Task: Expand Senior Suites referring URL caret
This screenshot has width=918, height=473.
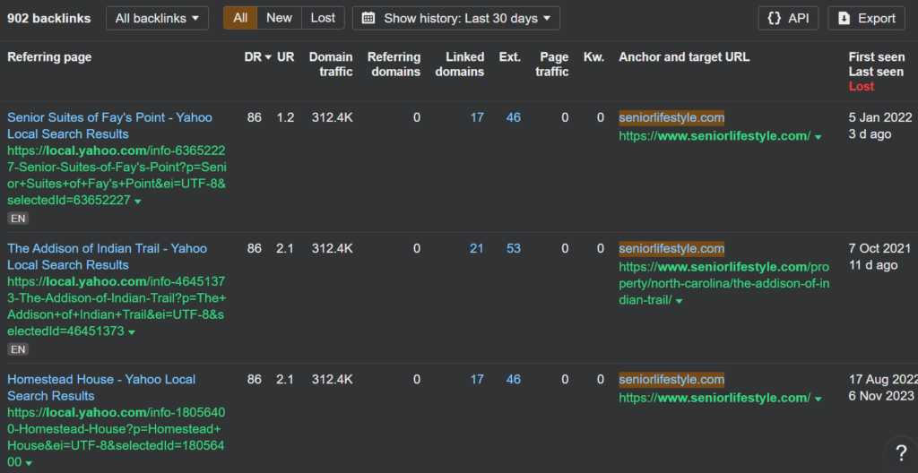Action: coord(138,202)
